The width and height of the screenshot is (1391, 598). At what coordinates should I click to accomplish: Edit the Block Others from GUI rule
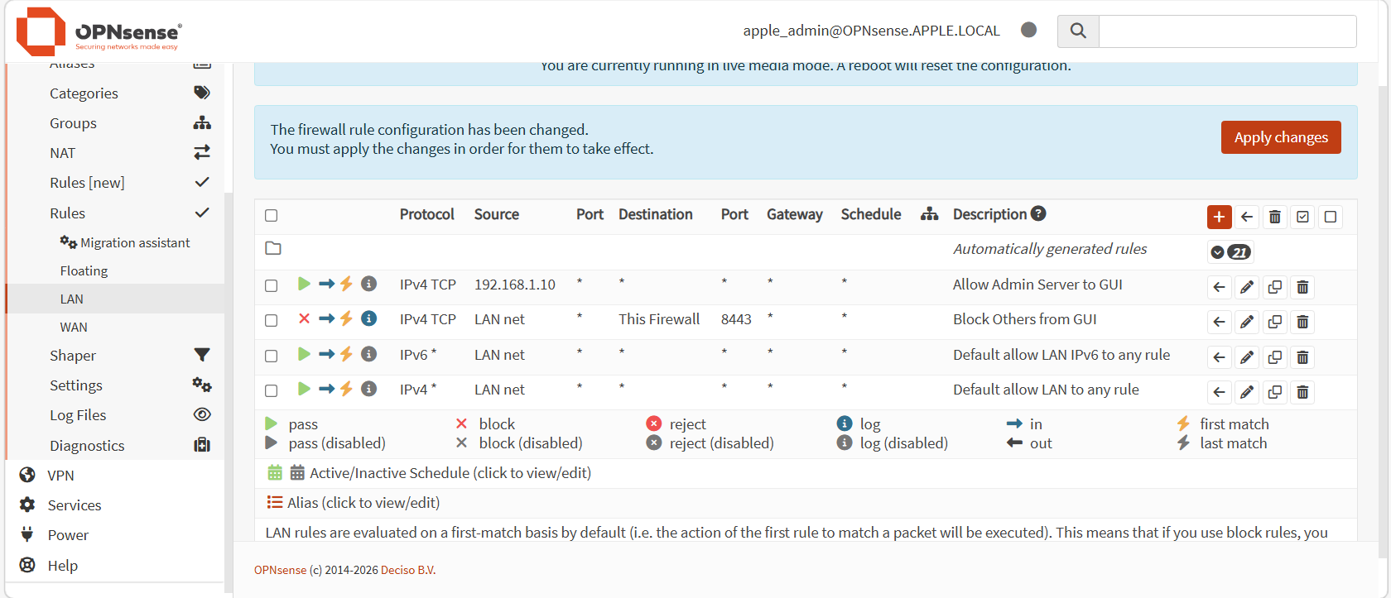point(1247,322)
